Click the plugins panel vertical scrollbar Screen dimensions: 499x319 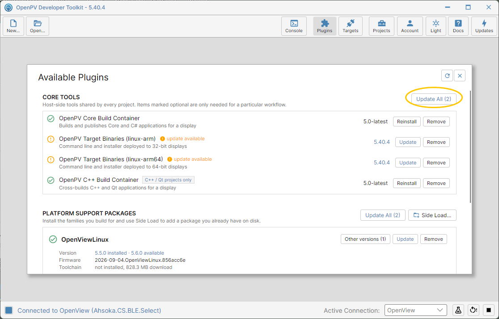470,147
